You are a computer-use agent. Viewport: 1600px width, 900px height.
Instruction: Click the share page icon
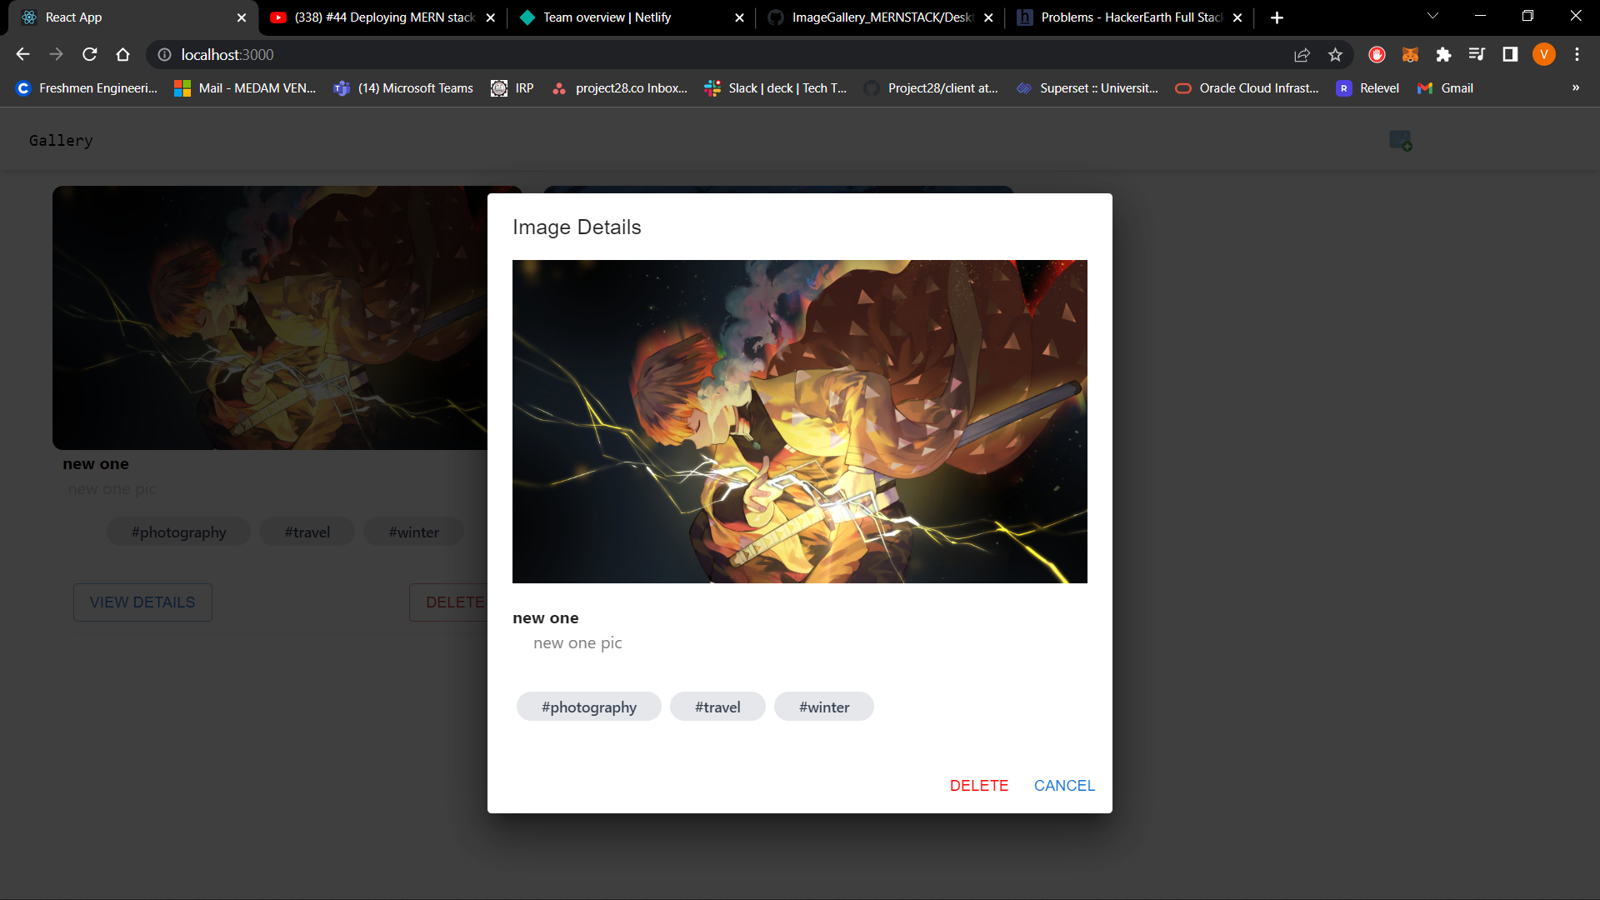(1302, 54)
